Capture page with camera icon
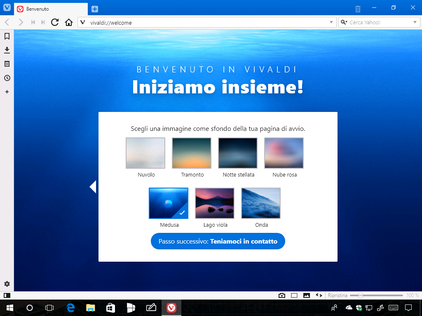The image size is (422, 316). [x=282, y=295]
